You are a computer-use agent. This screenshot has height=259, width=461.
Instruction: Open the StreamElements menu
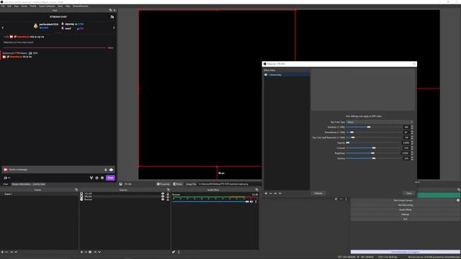[81, 6]
